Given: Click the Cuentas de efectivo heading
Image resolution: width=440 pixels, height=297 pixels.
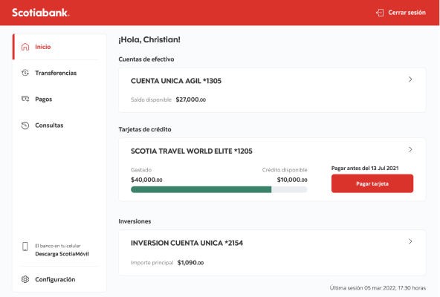Looking at the screenshot, I should 146,59.
